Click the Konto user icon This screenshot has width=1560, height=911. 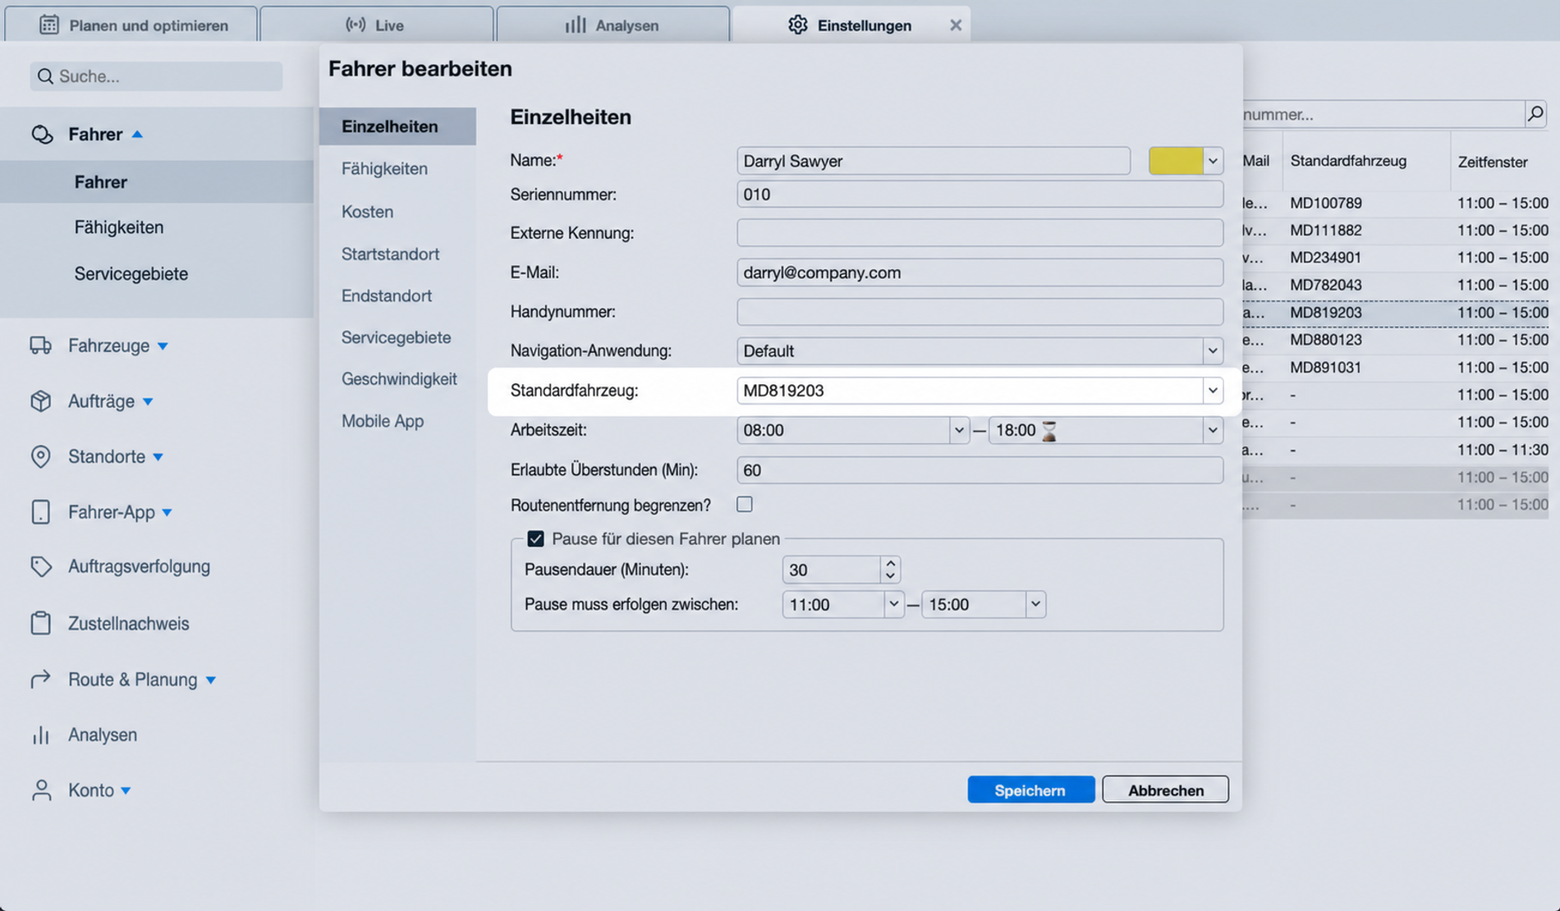click(x=40, y=790)
